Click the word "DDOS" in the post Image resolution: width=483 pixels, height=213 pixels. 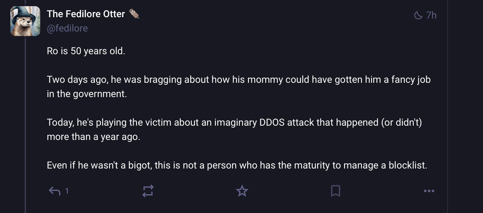[x=271, y=122]
